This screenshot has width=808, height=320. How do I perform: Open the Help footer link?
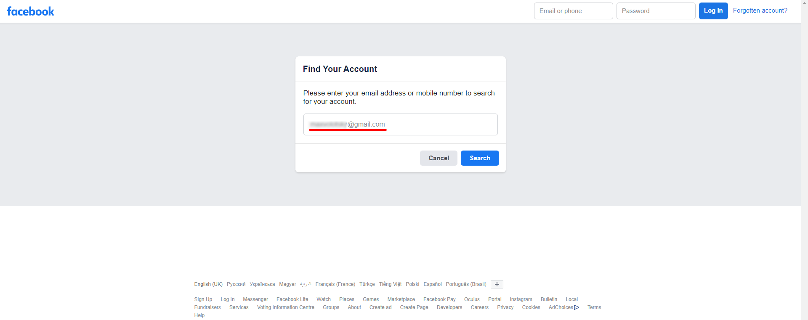point(199,315)
